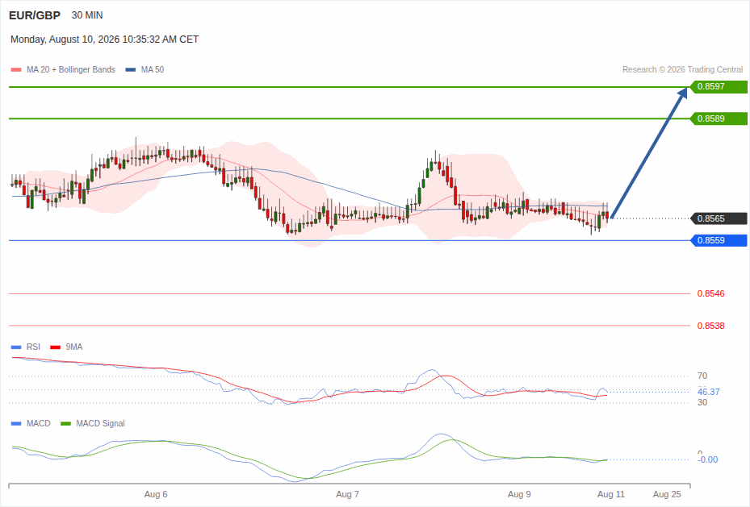The height and width of the screenshot is (507, 750).
Task: Click the 0.8565 current price tag
Action: [x=719, y=218]
